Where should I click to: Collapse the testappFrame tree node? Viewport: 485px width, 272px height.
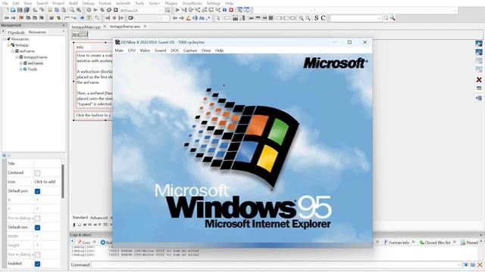coord(17,57)
